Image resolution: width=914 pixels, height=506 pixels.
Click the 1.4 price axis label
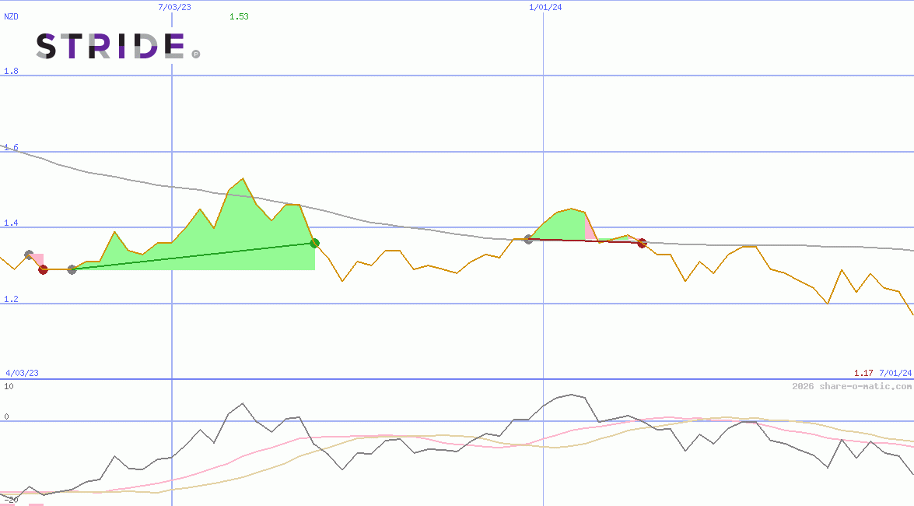pyautogui.click(x=11, y=223)
